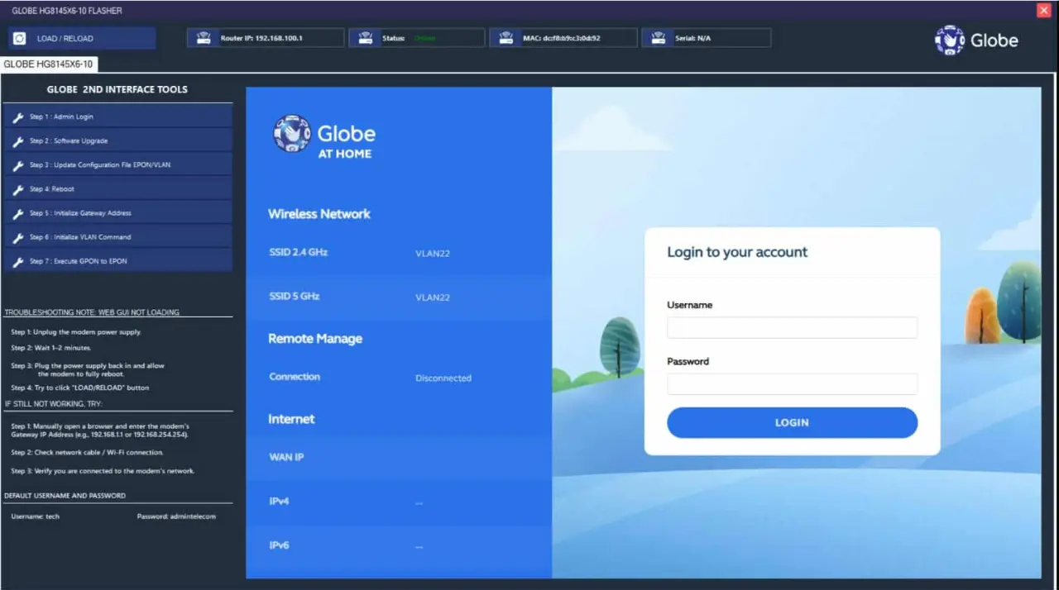Click wrench icon for Step 3 Update Configuration
The width and height of the screenshot is (1059, 590).
click(x=18, y=165)
